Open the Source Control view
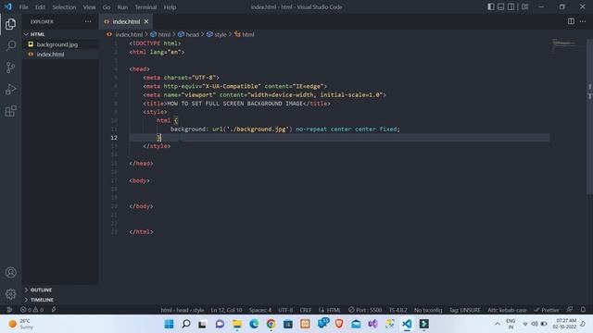Image resolution: width=593 pixels, height=333 pixels. (x=10, y=68)
